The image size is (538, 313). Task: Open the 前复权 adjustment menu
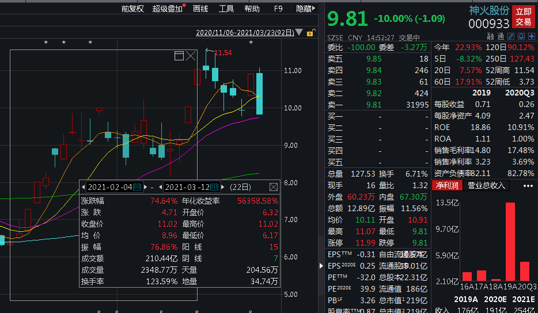coord(132,9)
